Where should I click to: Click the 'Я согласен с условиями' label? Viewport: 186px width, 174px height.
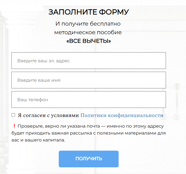point(48,115)
